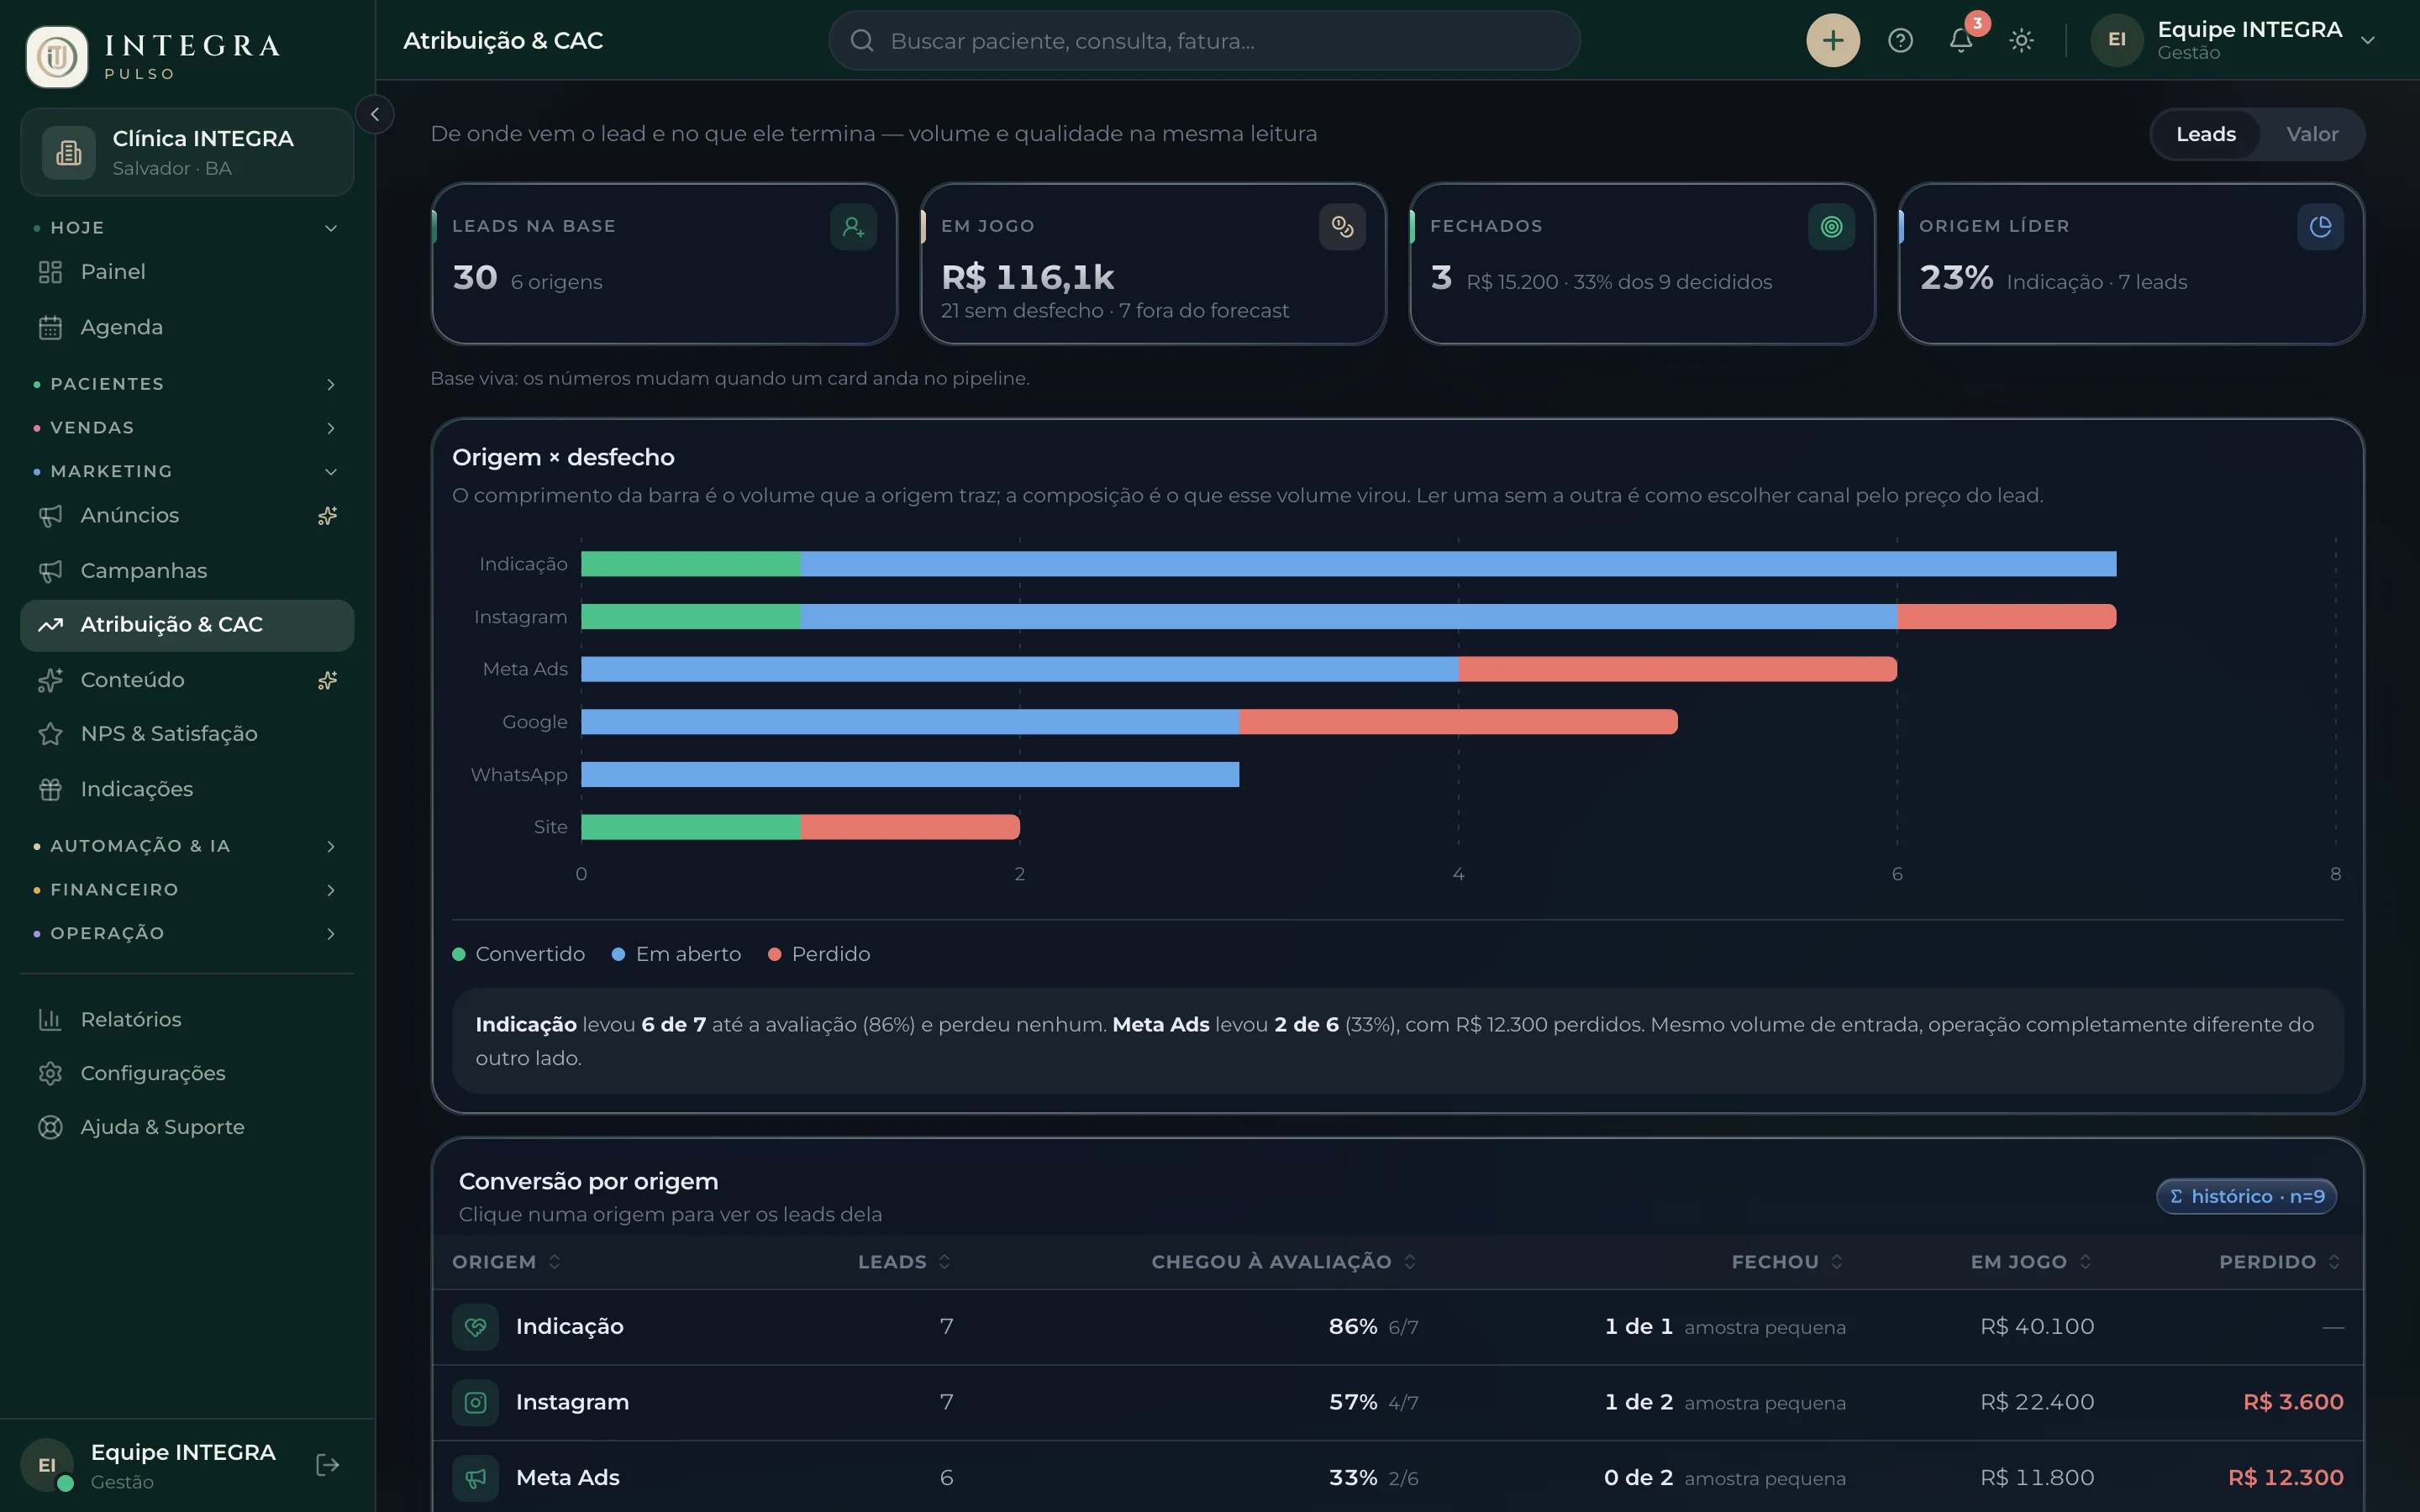Collapse the Marketing sidebar section
This screenshot has width=2420, height=1512.
tap(186, 471)
